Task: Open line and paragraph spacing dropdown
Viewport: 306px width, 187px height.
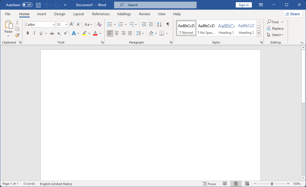Action: click(140, 33)
